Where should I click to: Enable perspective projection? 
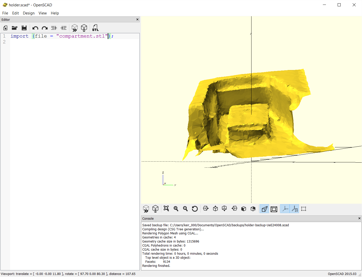click(x=264, y=209)
